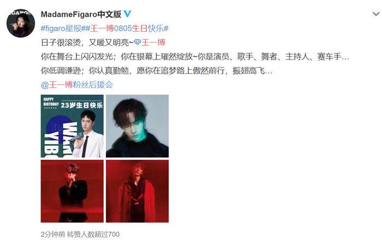Viewport: 382px width, 240px height.
Task: Click the 2分钟前 post timestamp
Action: [52, 234]
